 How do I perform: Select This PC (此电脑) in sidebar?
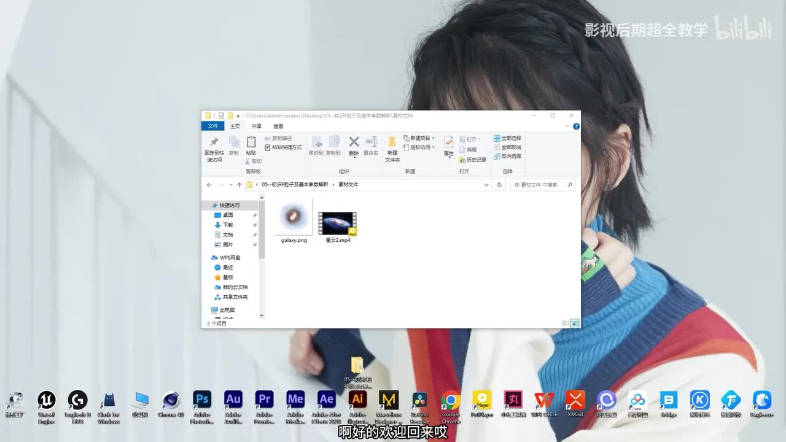coord(222,310)
